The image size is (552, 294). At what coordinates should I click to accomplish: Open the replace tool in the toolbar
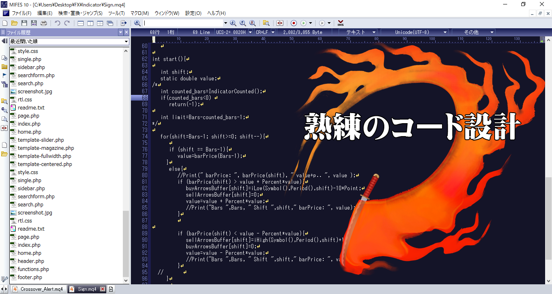[x=280, y=23]
